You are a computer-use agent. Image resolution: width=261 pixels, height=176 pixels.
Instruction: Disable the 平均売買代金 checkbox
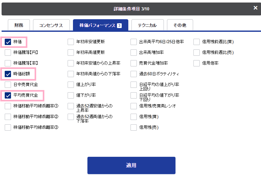8,95
